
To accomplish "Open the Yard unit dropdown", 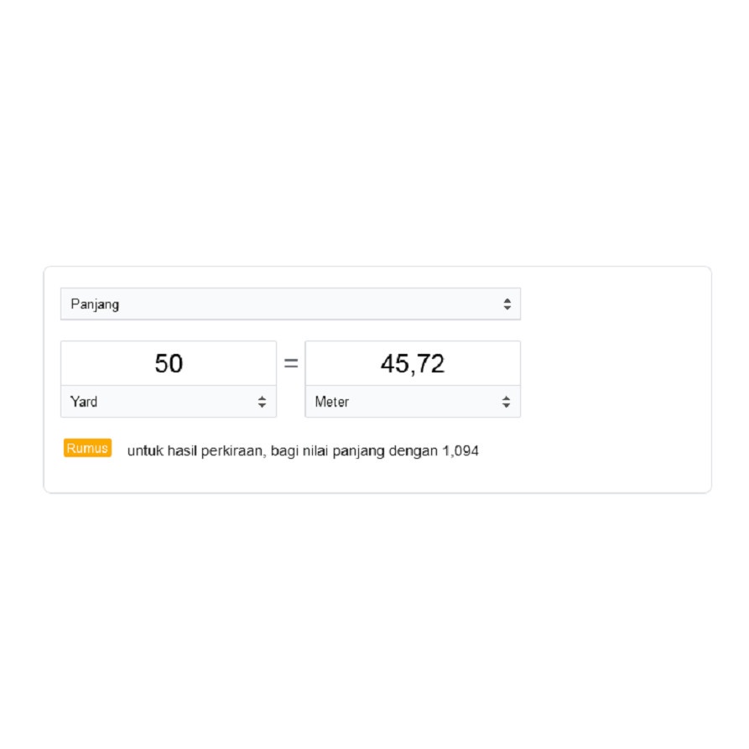I will 168,402.
